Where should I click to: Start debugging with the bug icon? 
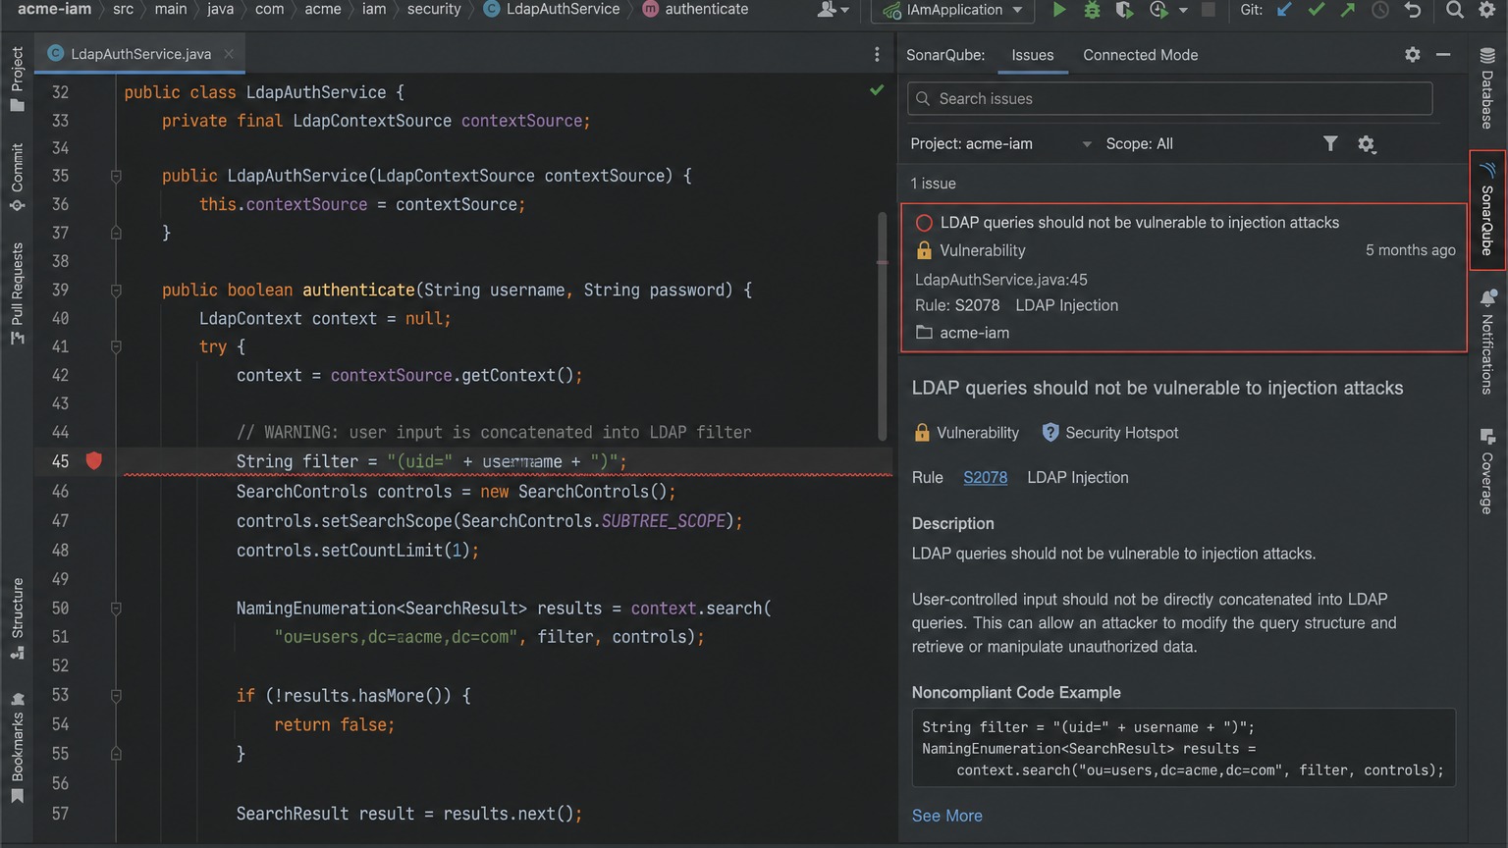tap(1092, 10)
